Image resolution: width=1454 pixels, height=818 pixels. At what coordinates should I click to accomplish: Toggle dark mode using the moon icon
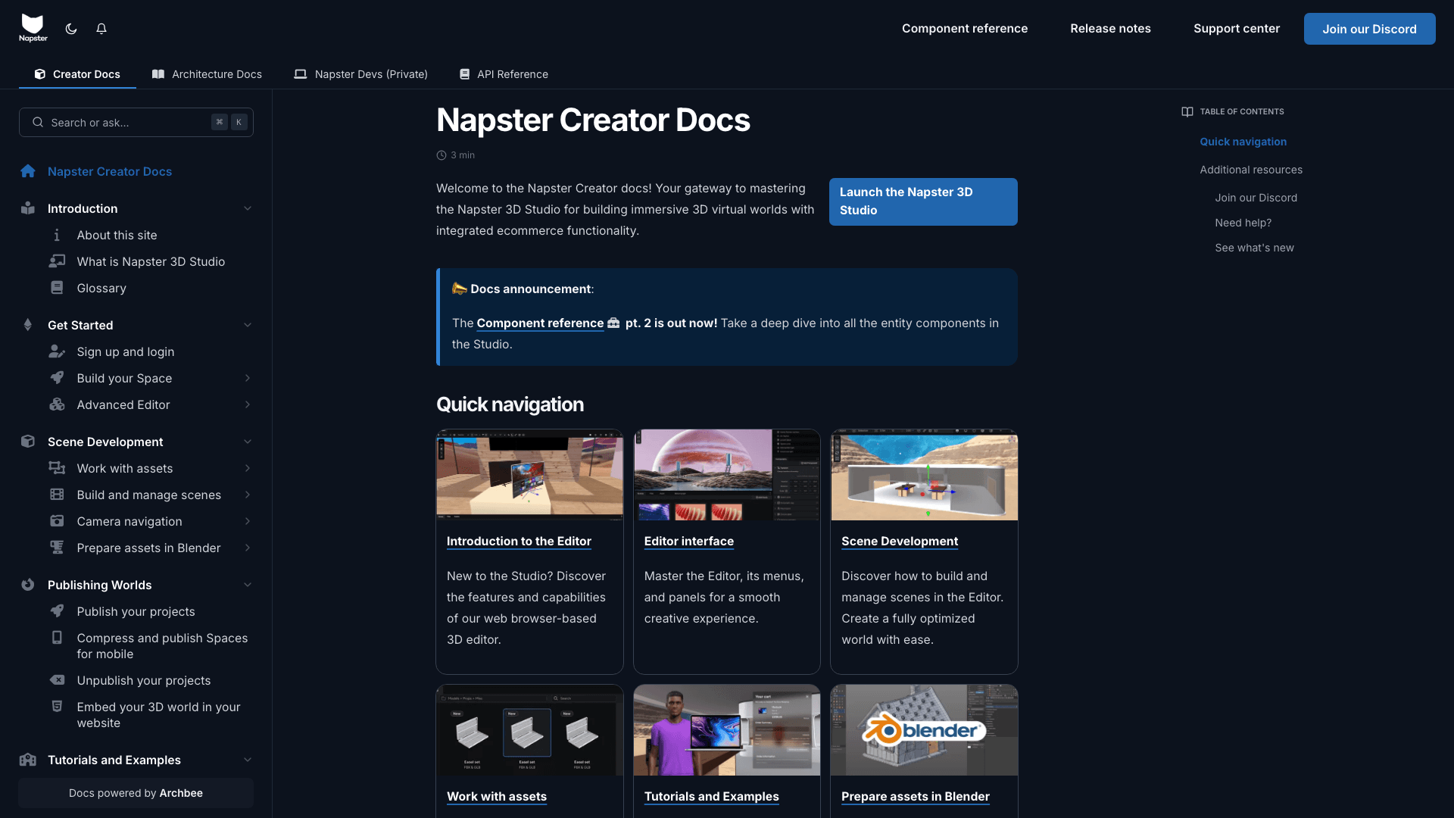pos(70,28)
